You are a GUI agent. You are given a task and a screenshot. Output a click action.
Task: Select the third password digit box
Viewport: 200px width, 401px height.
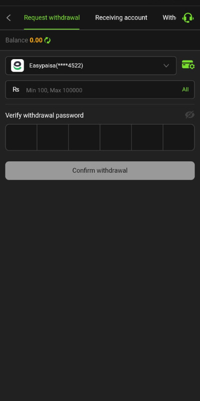click(x=84, y=137)
